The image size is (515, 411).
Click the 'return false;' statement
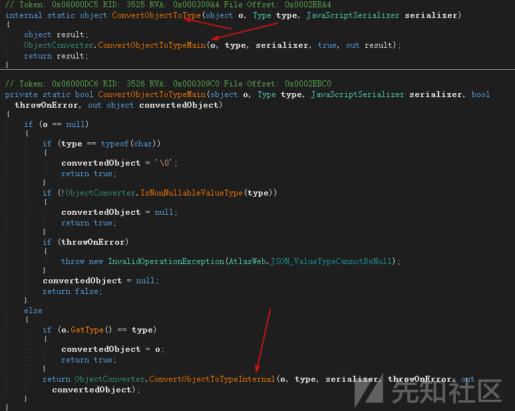pos(73,291)
